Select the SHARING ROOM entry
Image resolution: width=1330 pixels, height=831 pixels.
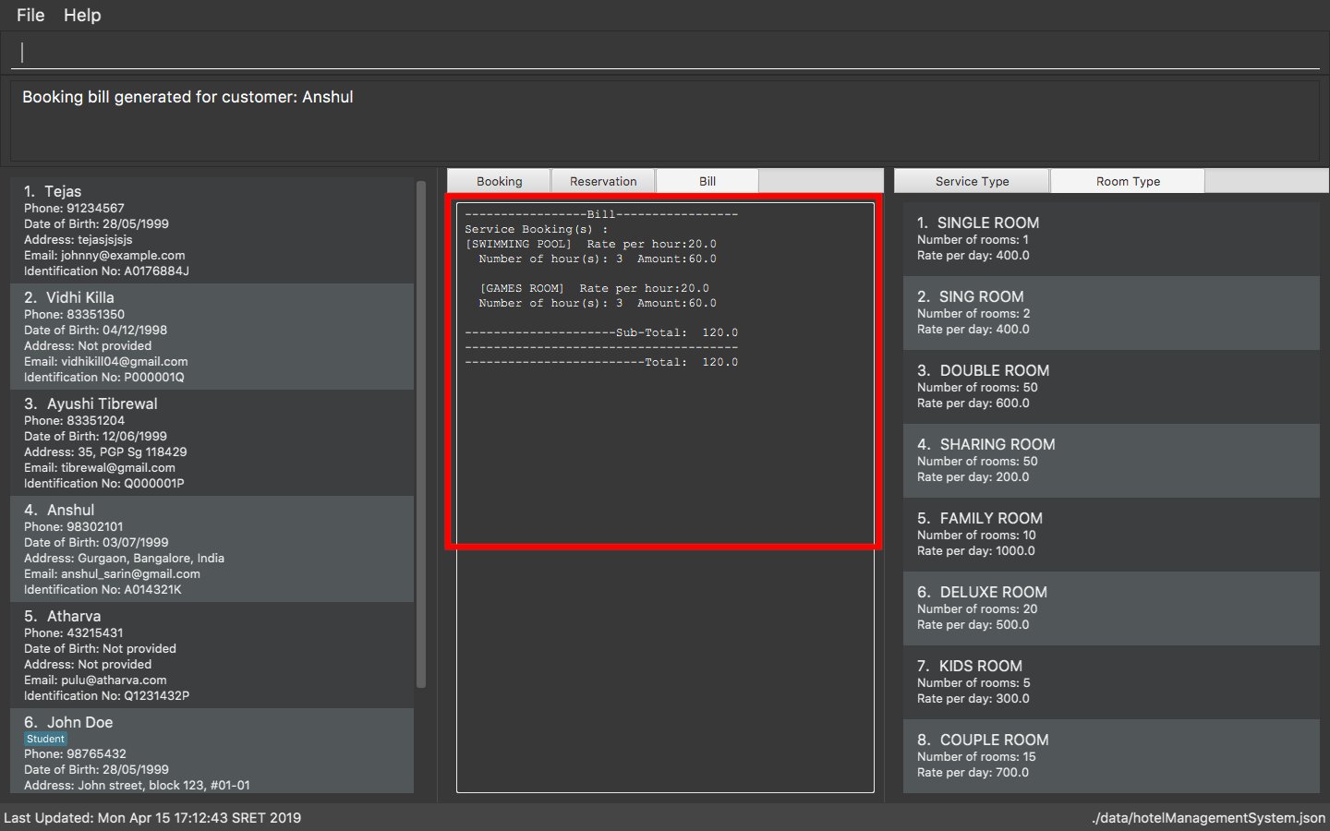pos(1111,460)
